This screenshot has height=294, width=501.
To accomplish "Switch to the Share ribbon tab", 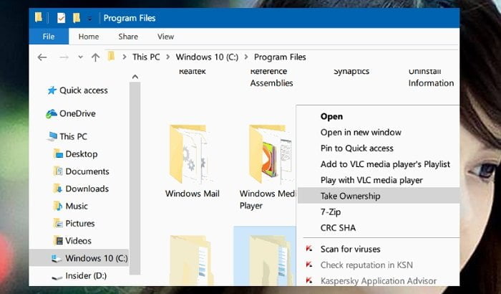I will 128,37.
